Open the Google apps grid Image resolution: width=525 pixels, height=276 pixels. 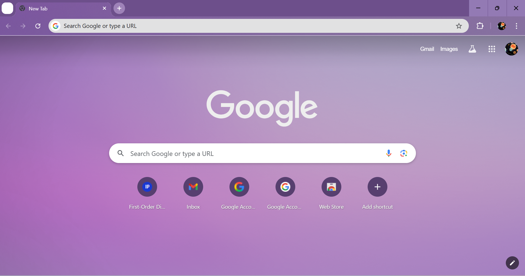[x=492, y=49]
